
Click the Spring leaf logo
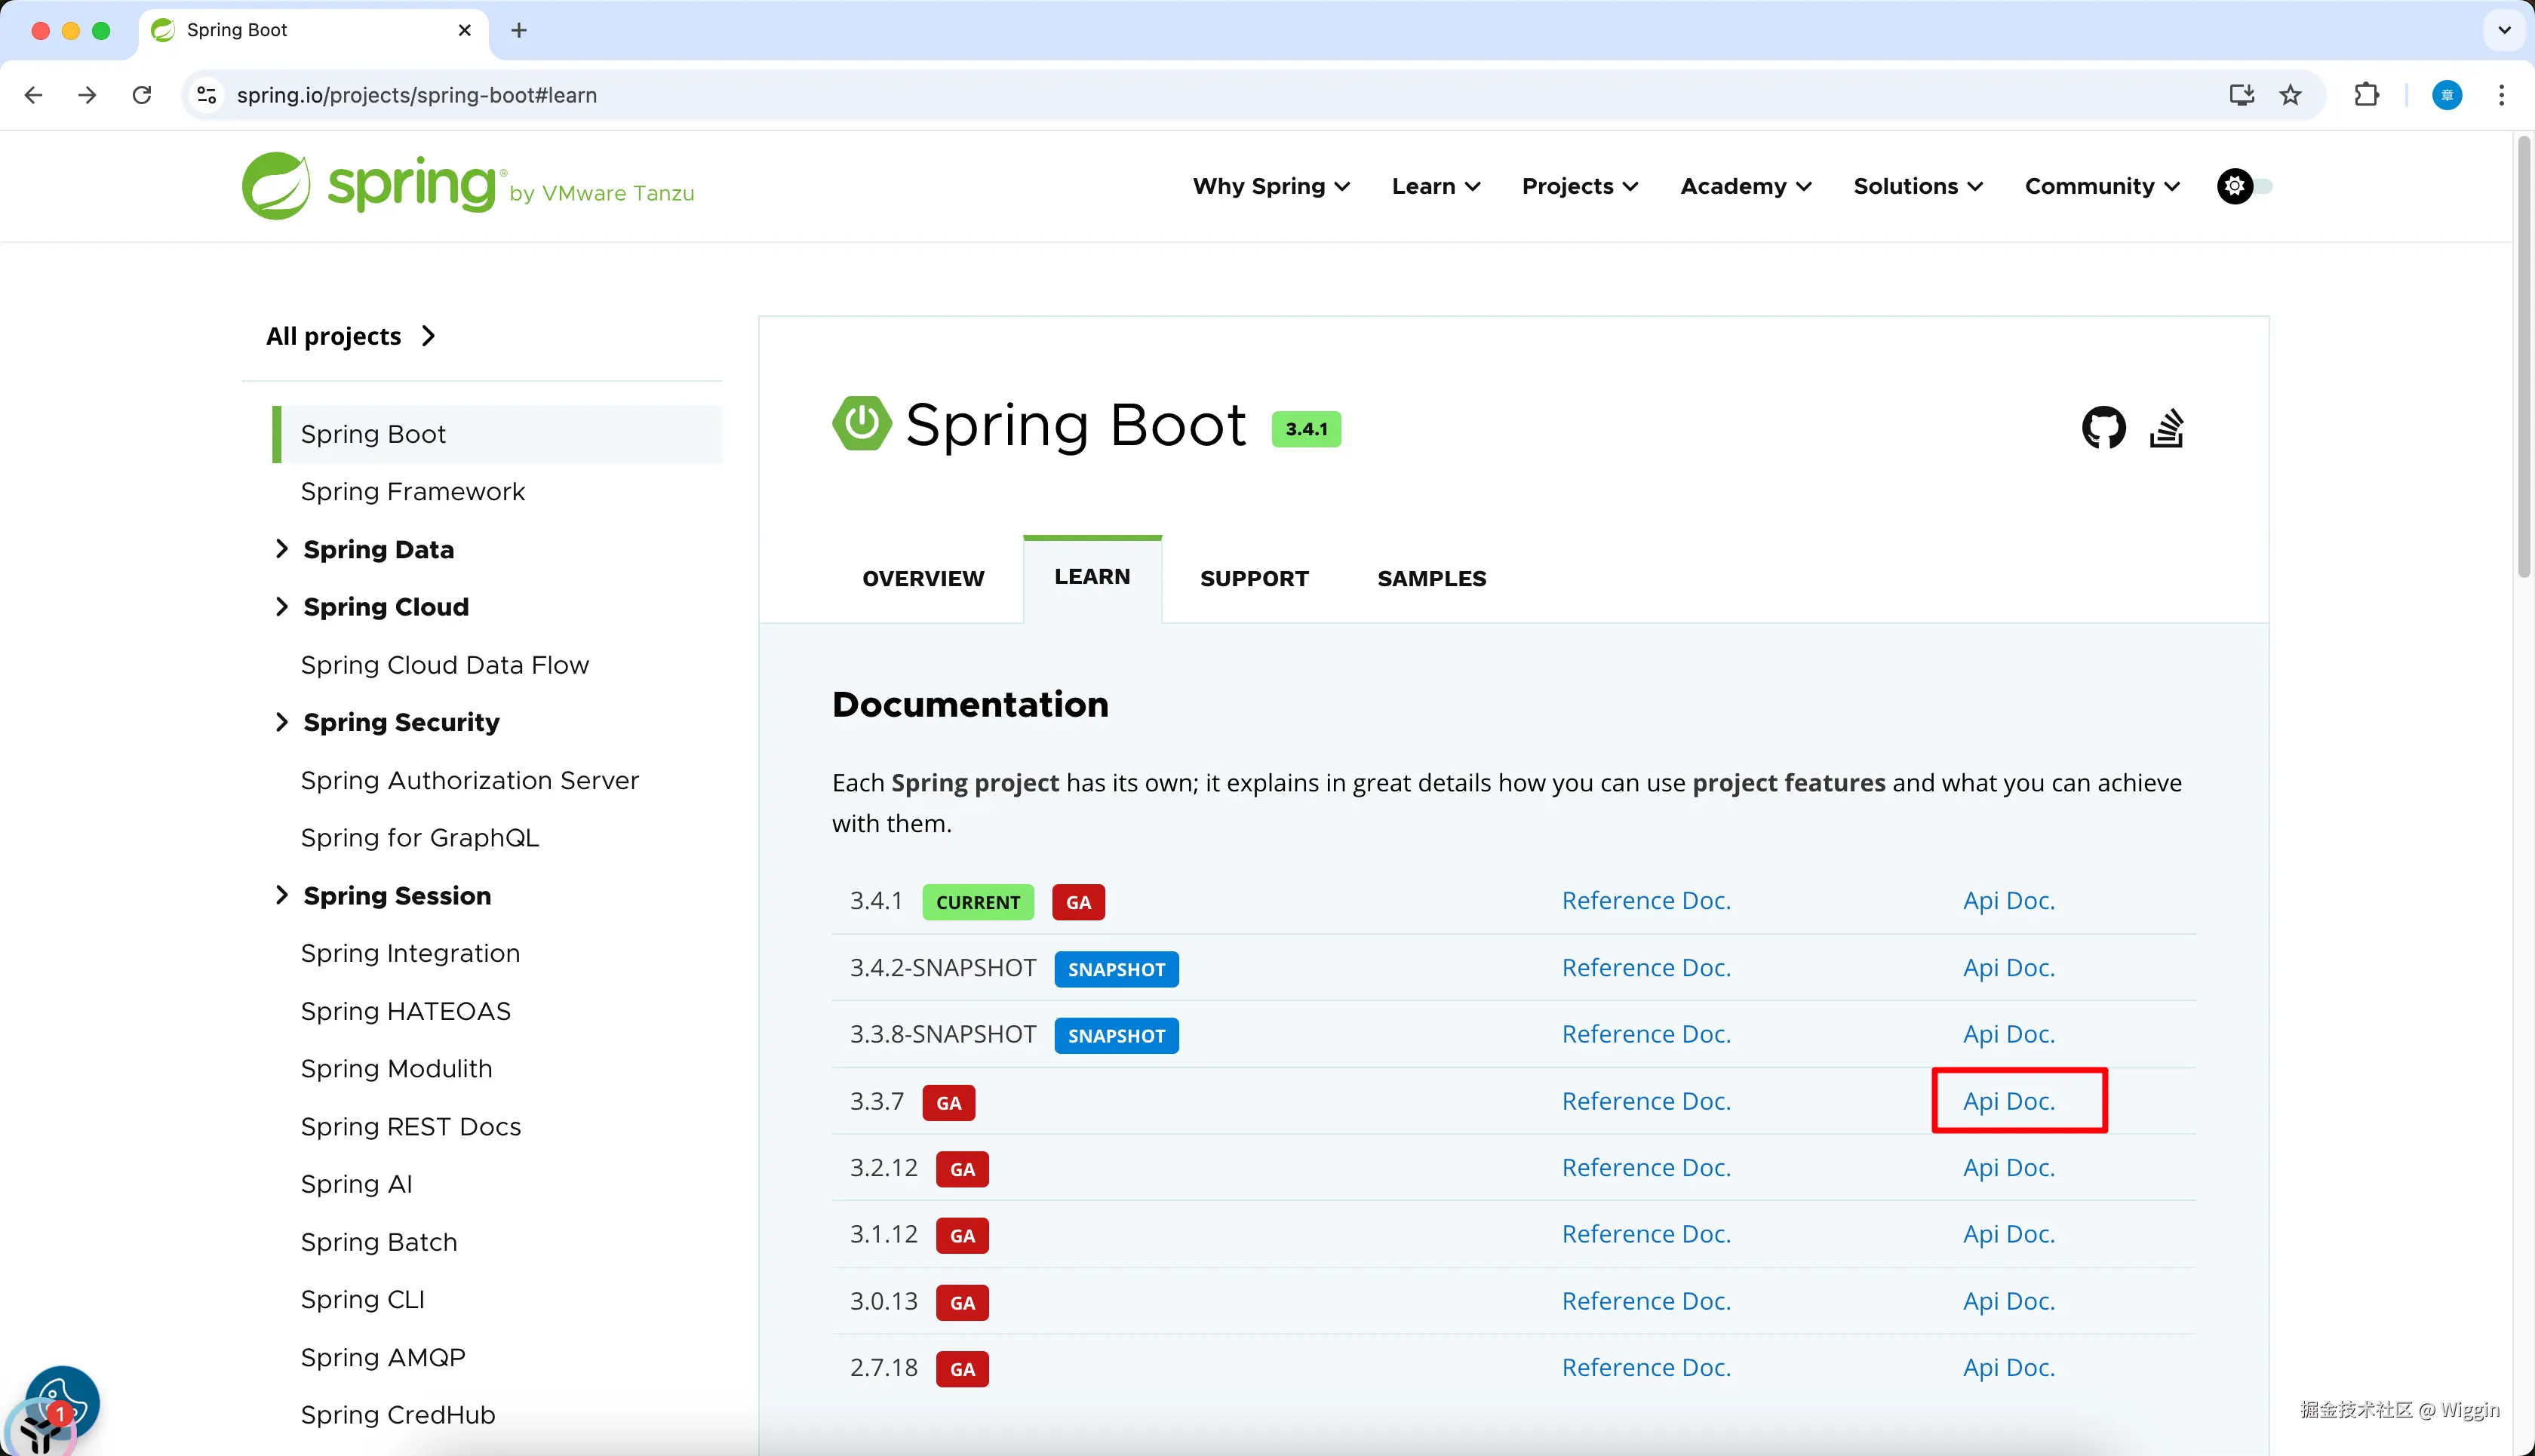coord(276,186)
